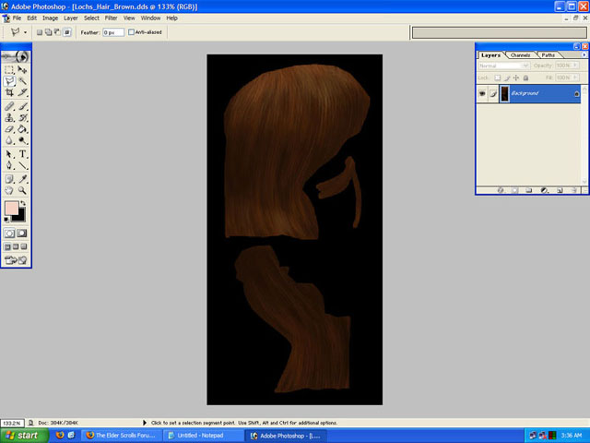Add a layer mask button
590x443 pixels.
514,190
